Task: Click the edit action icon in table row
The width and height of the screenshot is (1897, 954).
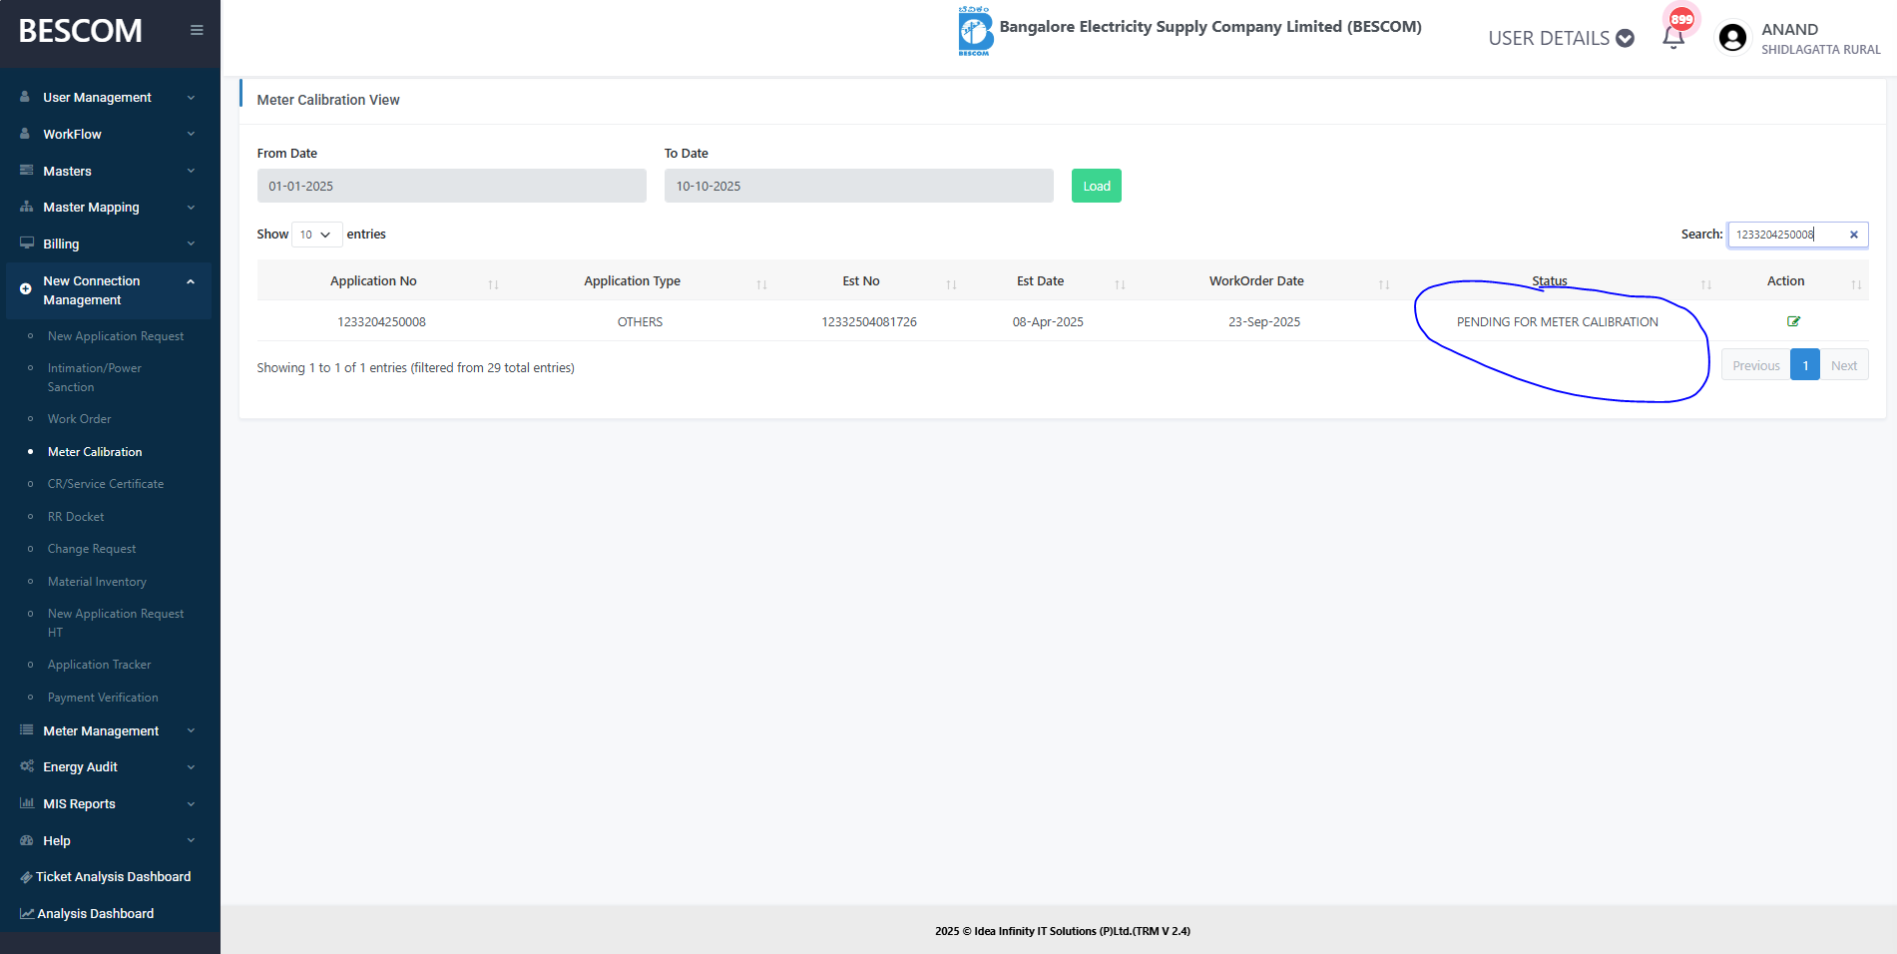Action: pyautogui.click(x=1793, y=321)
